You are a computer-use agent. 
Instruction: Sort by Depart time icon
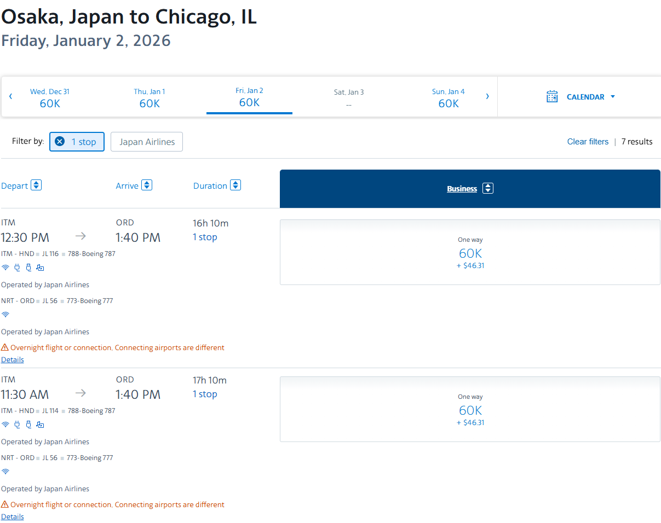coord(36,185)
